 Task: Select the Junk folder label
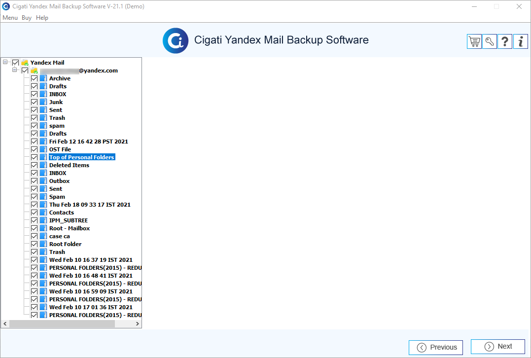(56, 102)
